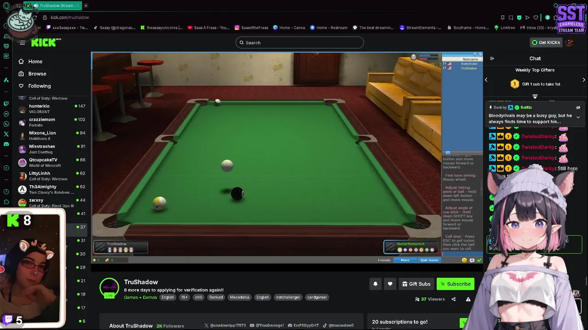Open the Home page in sidebar
The height and width of the screenshot is (330, 588).
coord(30,61)
